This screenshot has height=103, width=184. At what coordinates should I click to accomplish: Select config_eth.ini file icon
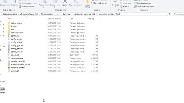[9, 42]
